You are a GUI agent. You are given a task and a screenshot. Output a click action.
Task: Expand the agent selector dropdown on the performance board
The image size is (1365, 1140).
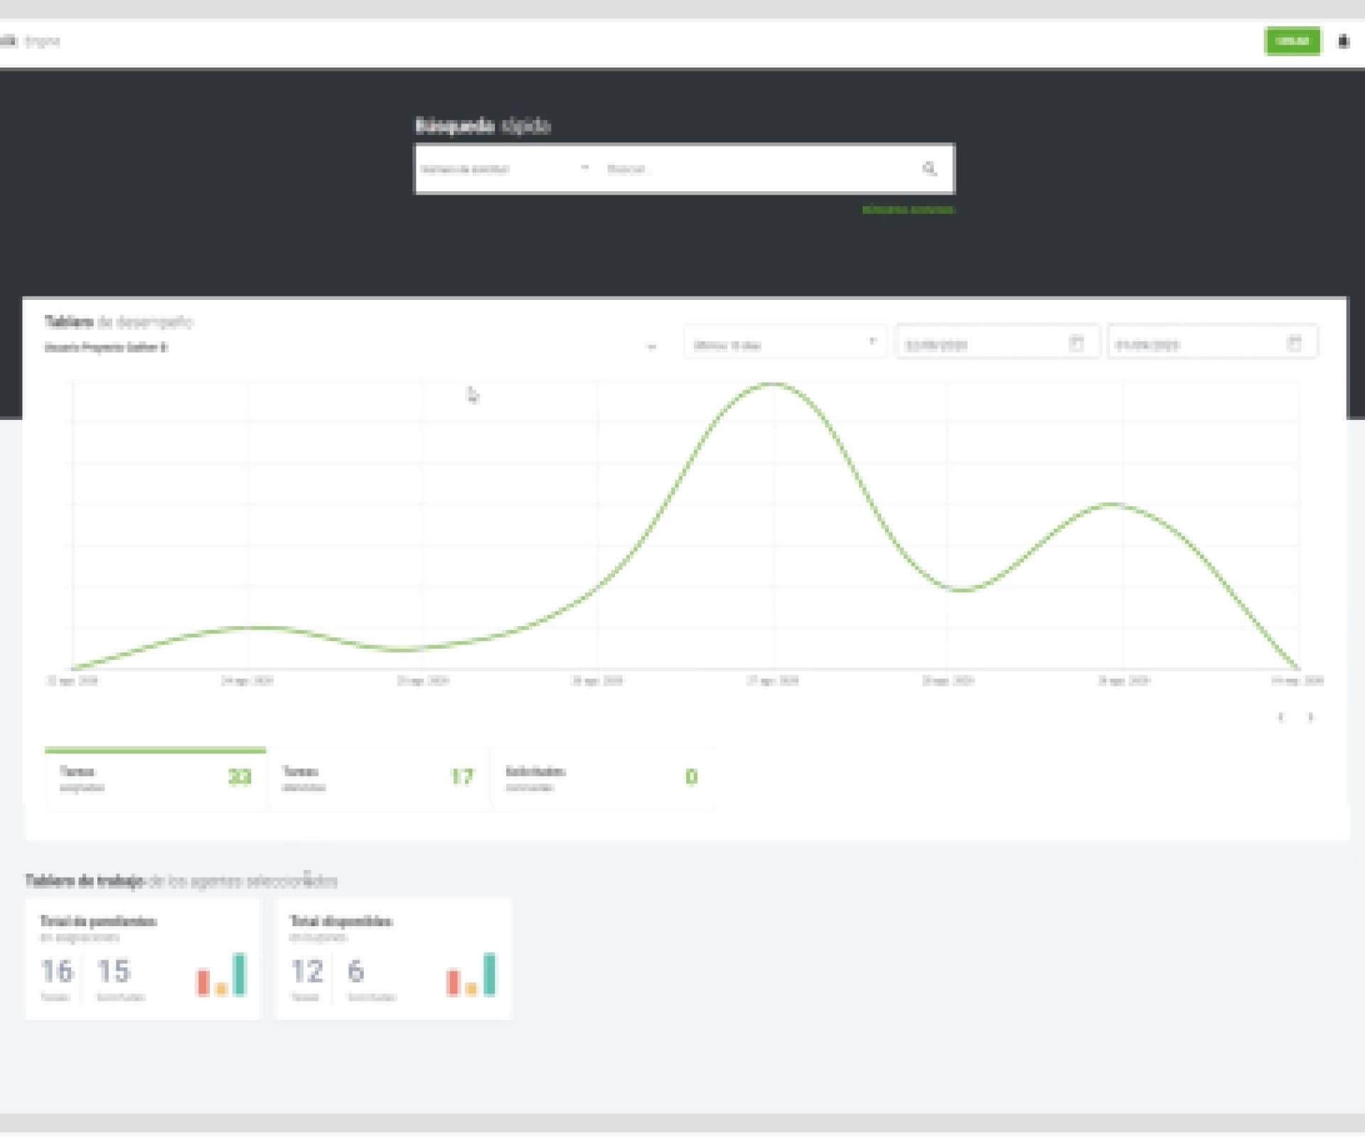653,347
